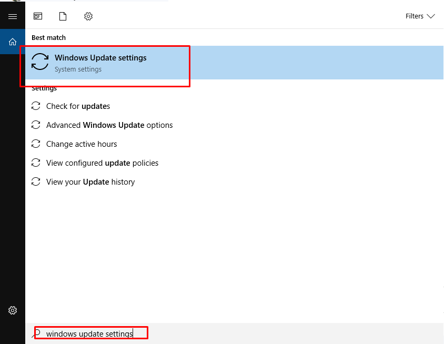Click the search box containing windows update settings

pyautogui.click(x=234, y=333)
